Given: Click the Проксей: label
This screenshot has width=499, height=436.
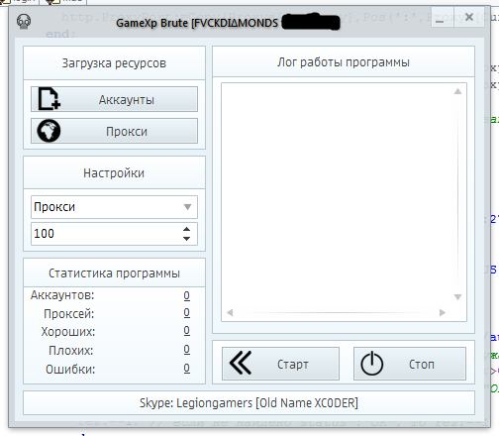Looking at the screenshot, I should click(x=69, y=313).
